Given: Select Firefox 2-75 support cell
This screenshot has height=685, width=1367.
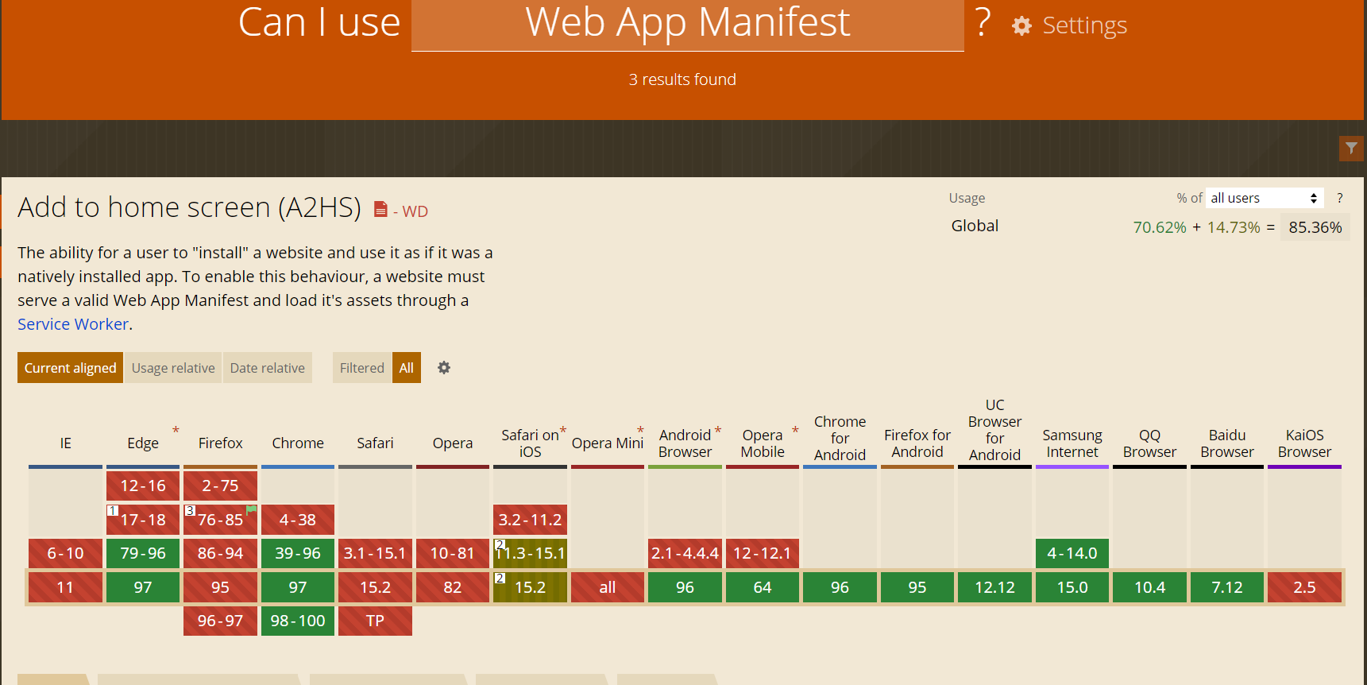Looking at the screenshot, I should coord(220,486).
